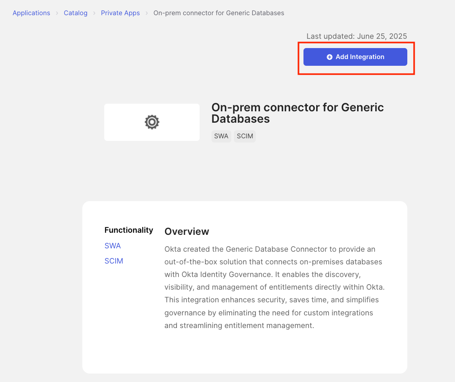
Task: Select the On-prem connector breadcrumb entry
Action: pos(219,13)
